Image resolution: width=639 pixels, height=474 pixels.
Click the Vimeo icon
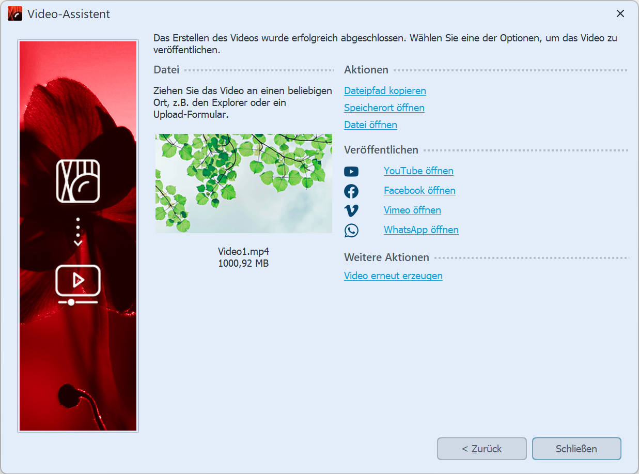point(351,210)
